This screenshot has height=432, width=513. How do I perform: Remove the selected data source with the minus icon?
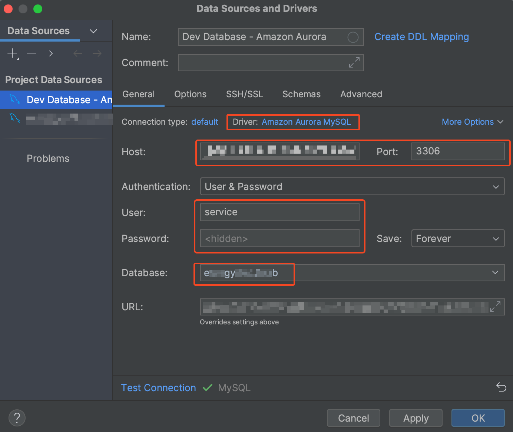pyautogui.click(x=32, y=53)
